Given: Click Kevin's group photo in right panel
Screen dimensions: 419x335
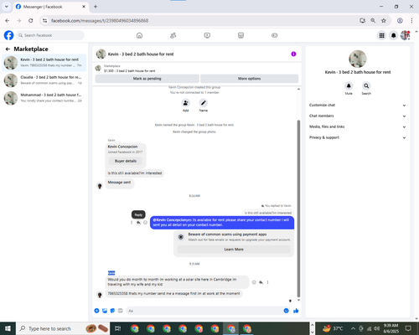Looking at the screenshot, I should (x=358, y=59).
